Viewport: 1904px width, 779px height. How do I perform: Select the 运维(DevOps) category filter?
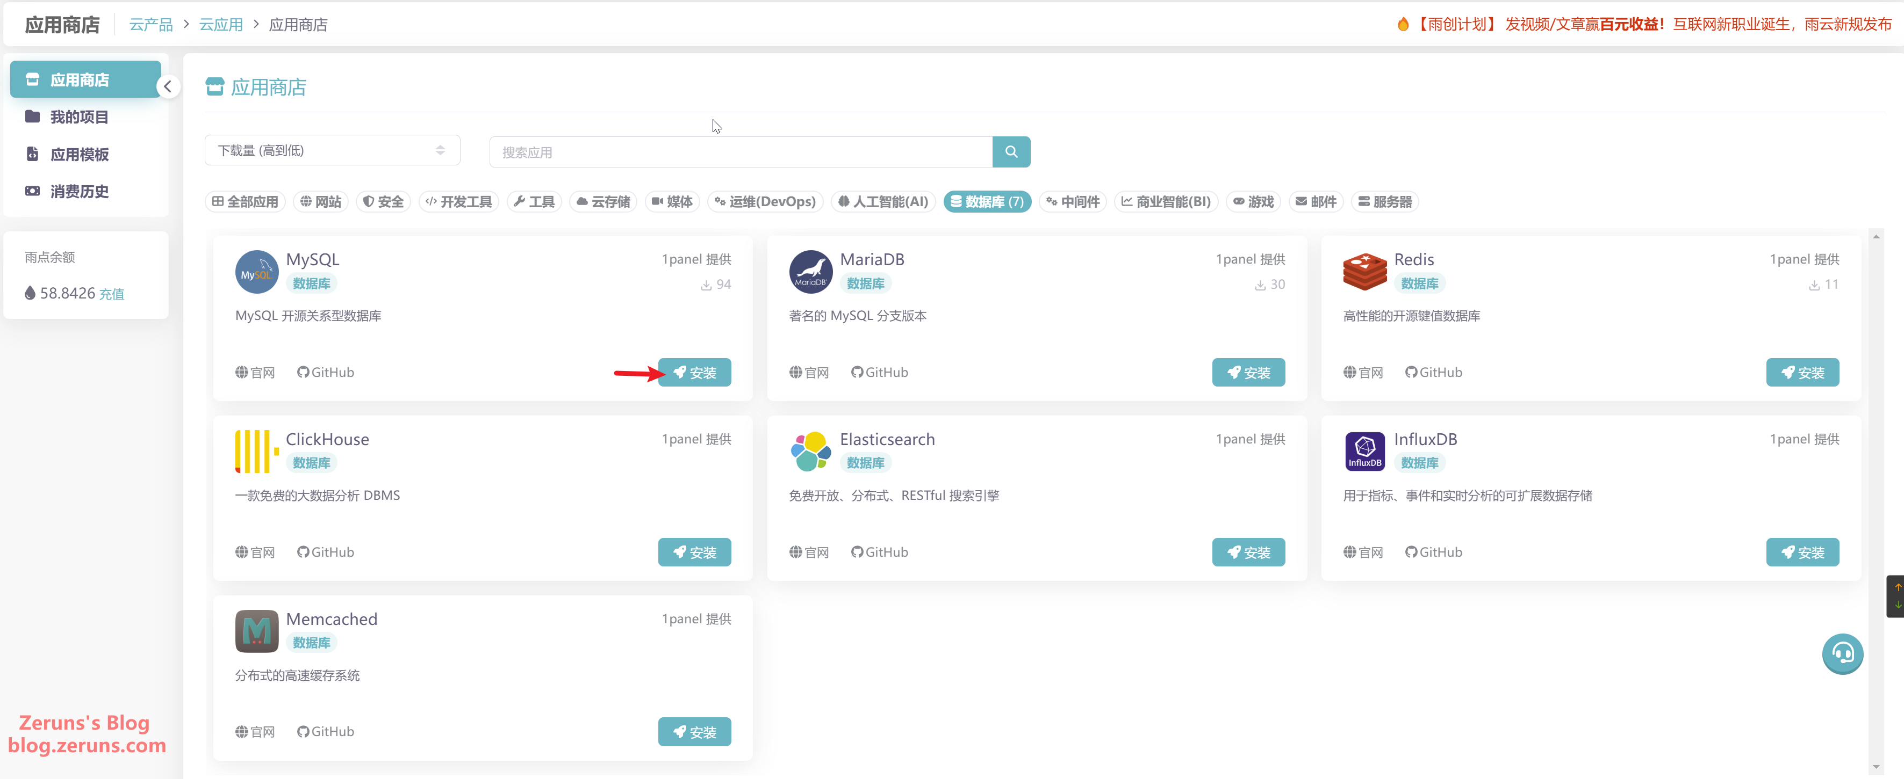tap(765, 201)
